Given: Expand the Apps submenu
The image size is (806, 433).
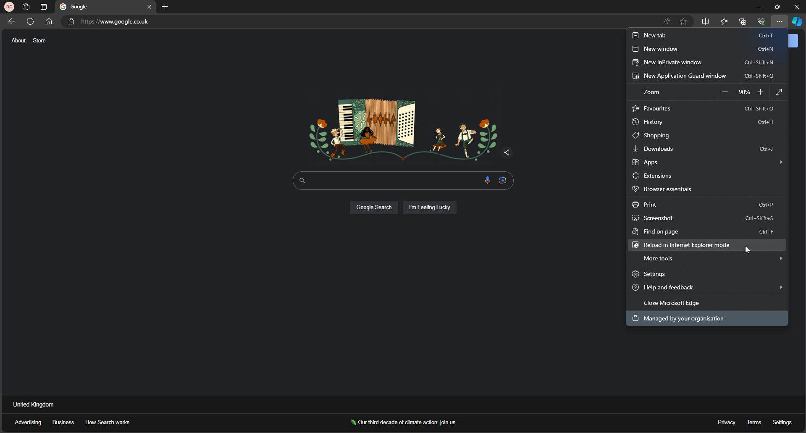Looking at the screenshot, I should tap(707, 162).
